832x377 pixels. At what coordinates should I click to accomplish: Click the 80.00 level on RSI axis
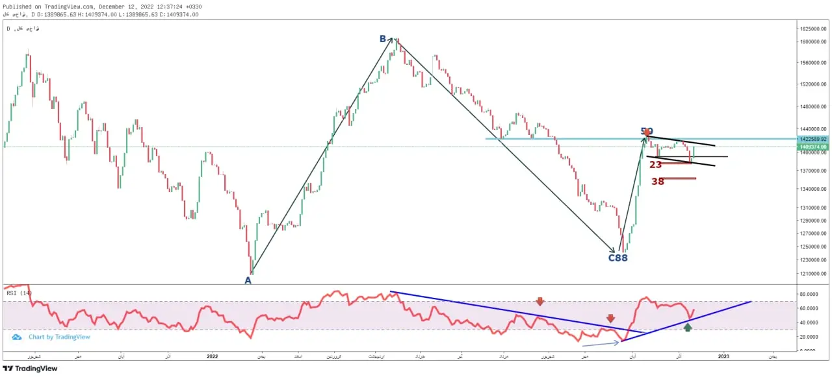click(x=809, y=294)
